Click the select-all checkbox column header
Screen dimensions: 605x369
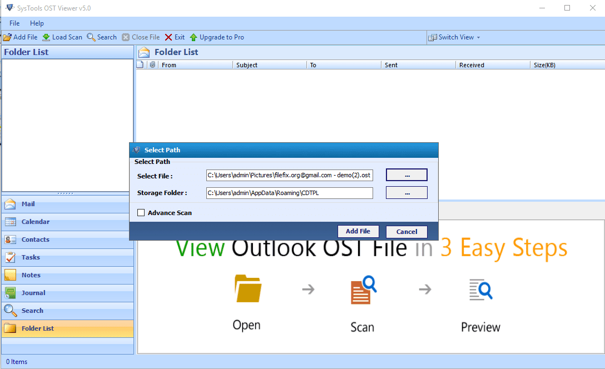(140, 65)
